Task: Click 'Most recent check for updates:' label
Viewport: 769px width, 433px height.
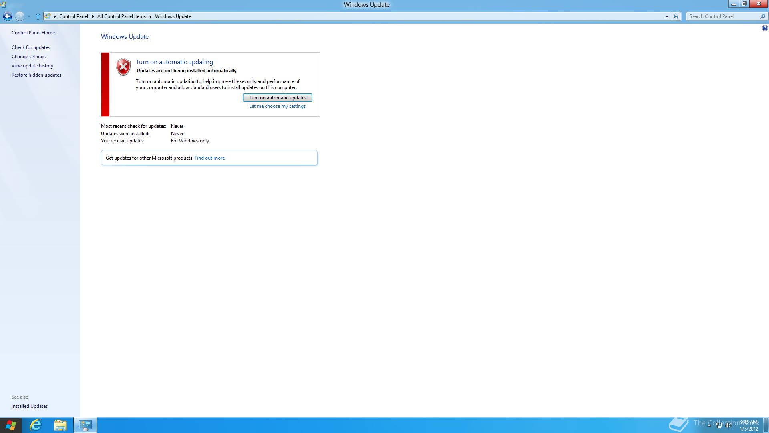Action: coord(133,126)
